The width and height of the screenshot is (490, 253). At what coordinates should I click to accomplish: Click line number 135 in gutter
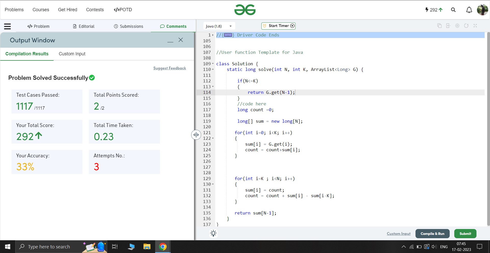click(x=207, y=213)
